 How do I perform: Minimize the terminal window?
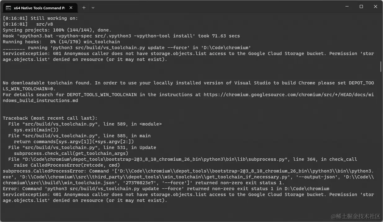347,6
